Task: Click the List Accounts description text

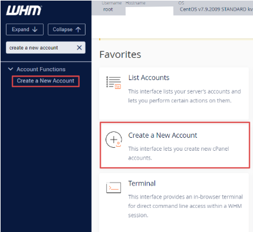Action: point(185,96)
